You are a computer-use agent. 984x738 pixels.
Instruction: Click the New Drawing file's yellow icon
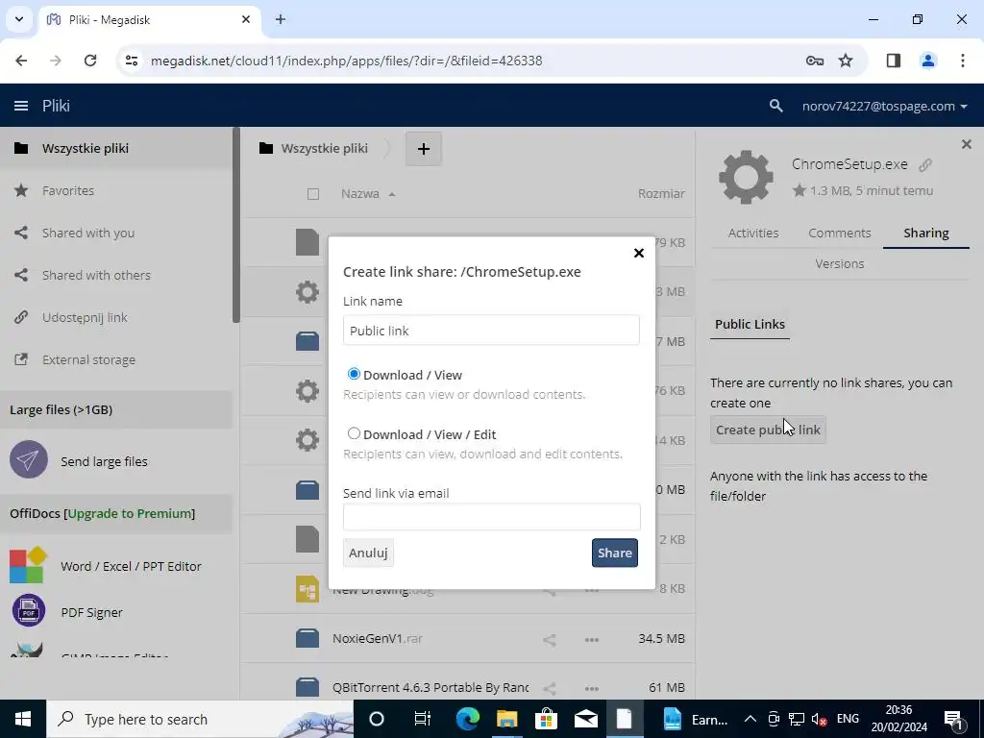[307, 589]
